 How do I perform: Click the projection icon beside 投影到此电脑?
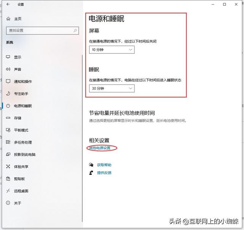(8, 154)
